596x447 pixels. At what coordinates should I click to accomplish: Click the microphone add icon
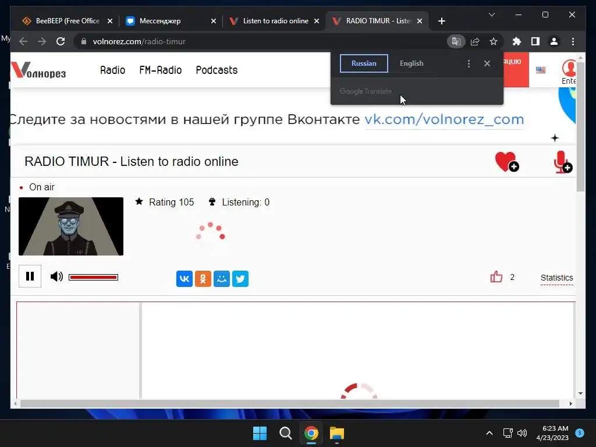(563, 162)
